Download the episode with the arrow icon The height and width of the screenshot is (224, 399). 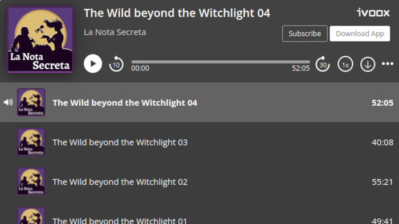(368, 64)
